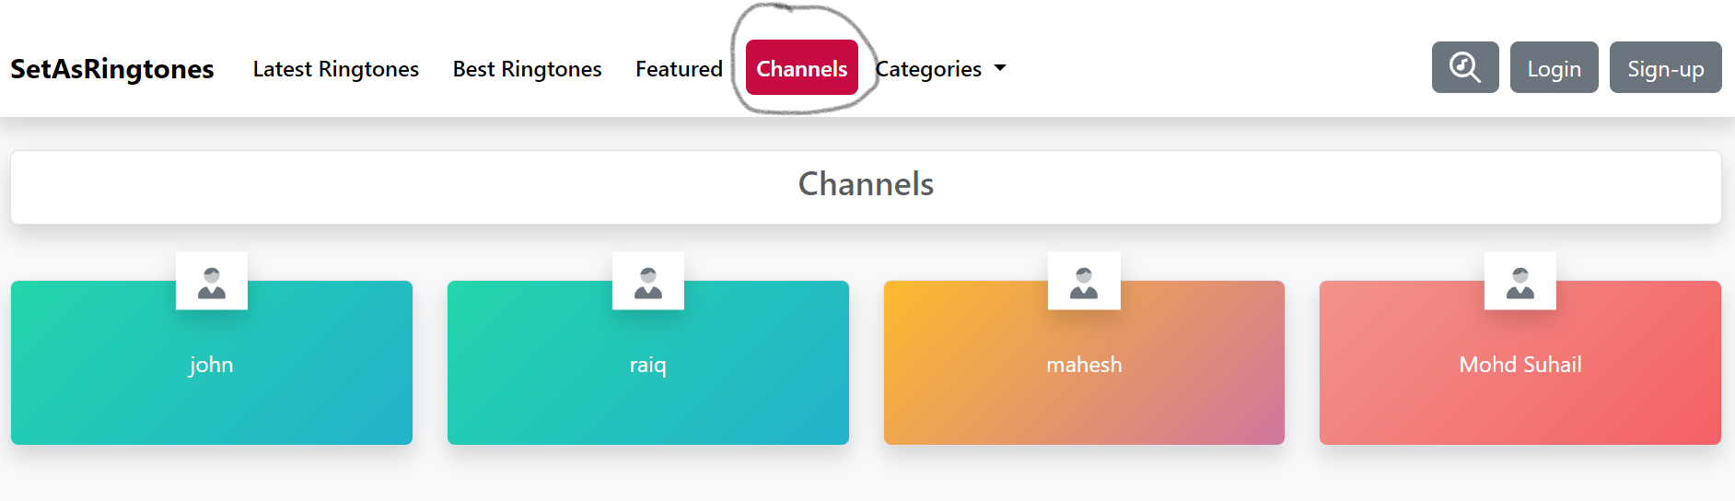Click Mohd Suhail's avatar icon
The image size is (1735, 501).
pos(1520,281)
